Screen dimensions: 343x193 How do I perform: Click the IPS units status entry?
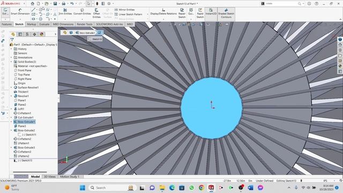tap(325, 181)
